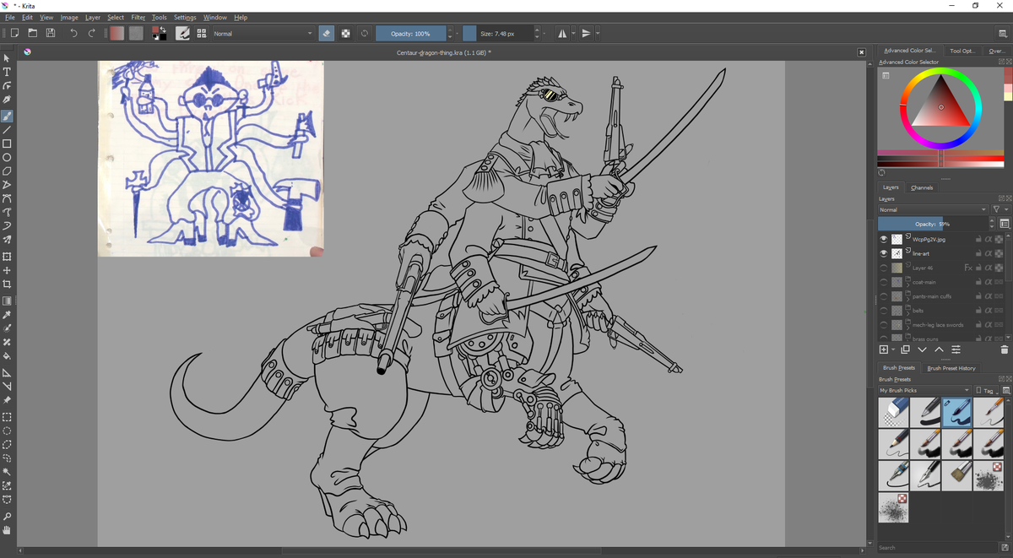
Task: Toggle eraser mode on the toolbar
Action: click(x=328, y=33)
